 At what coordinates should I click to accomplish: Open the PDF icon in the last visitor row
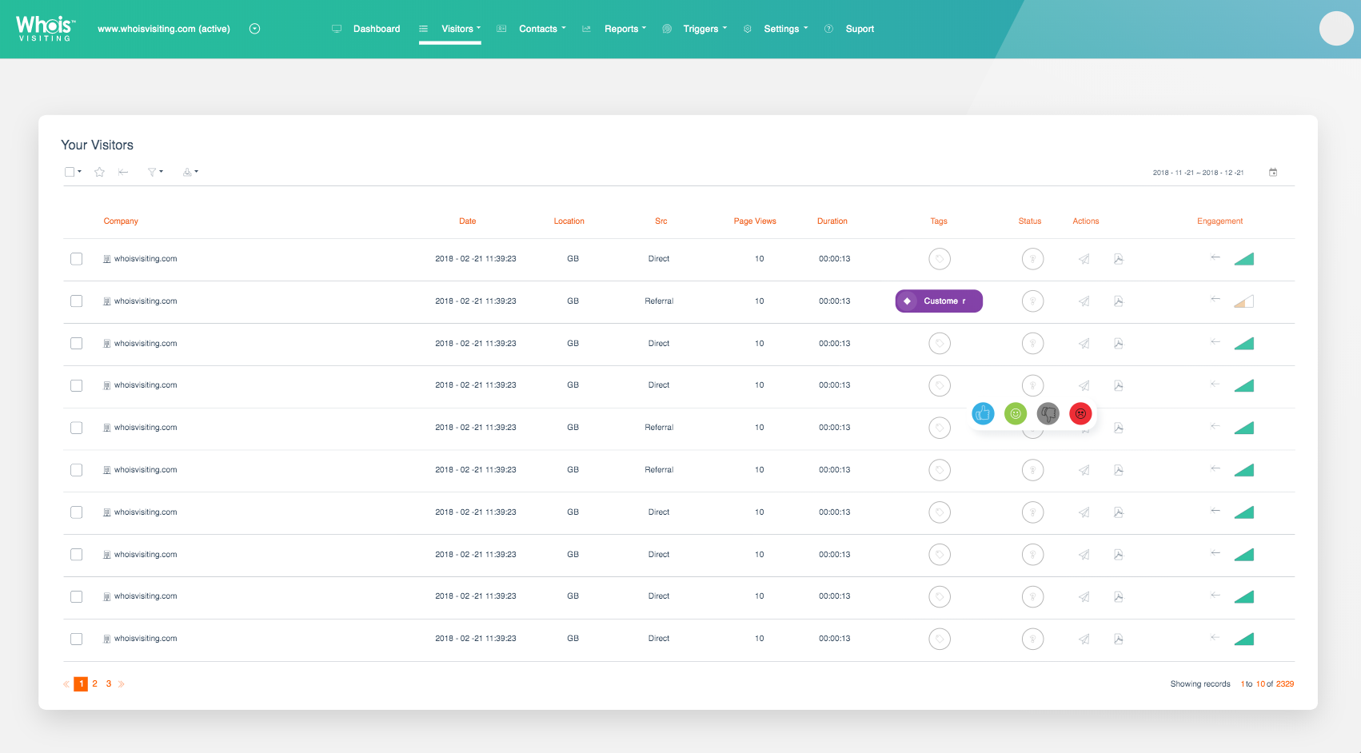tap(1119, 639)
